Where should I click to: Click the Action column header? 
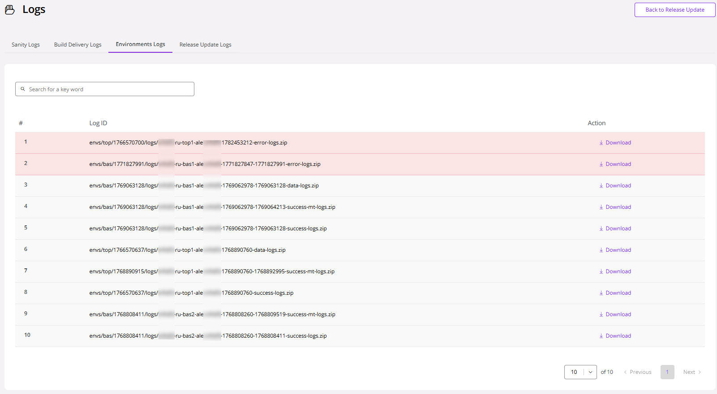tap(597, 123)
